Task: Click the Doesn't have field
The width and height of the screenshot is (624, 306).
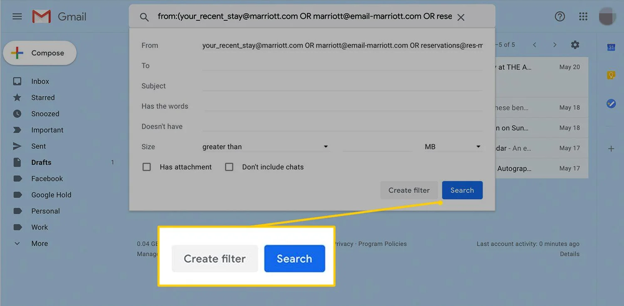Action: point(342,126)
